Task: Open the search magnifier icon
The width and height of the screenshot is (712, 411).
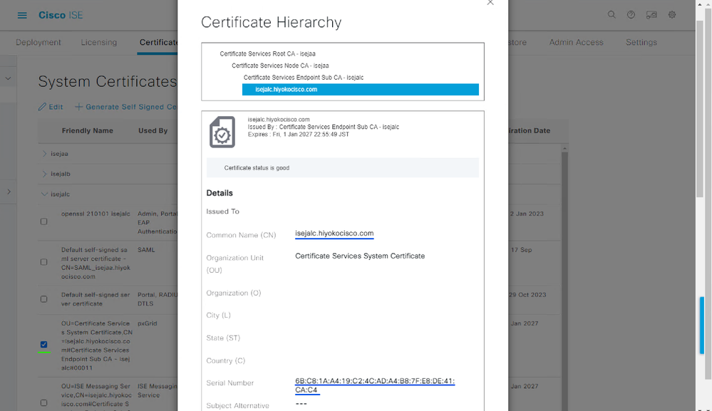Action: point(612,14)
